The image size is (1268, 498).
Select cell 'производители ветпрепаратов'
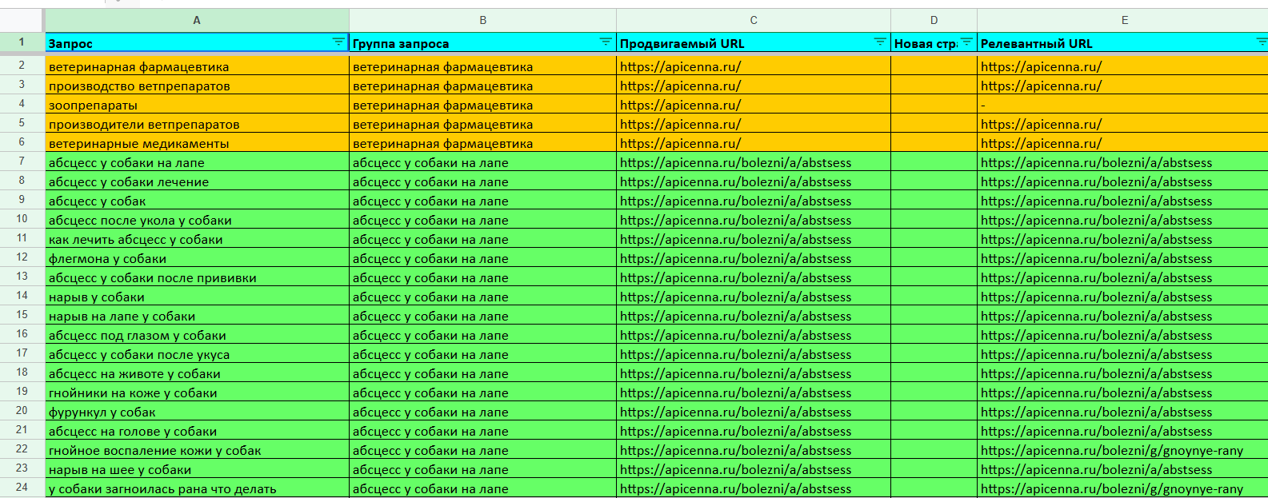pyautogui.click(x=198, y=124)
